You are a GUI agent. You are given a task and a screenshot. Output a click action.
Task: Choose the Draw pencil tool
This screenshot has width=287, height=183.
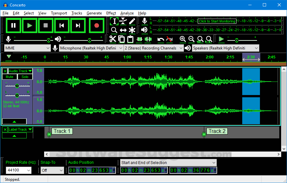pos(132,21)
